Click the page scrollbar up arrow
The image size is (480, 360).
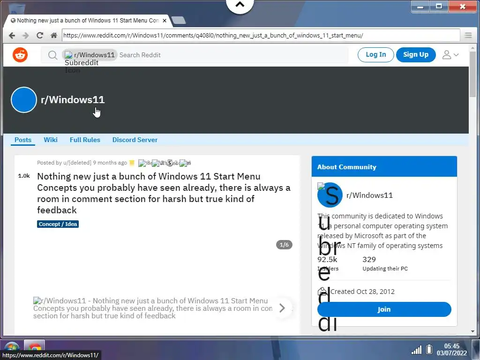click(x=472, y=48)
